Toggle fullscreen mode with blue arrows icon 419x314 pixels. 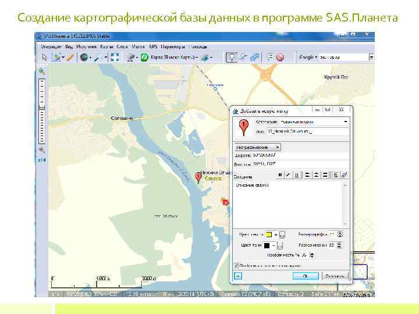[x=115, y=57]
